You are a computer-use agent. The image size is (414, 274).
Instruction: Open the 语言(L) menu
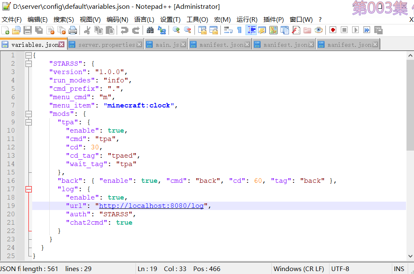(x=144, y=20)
